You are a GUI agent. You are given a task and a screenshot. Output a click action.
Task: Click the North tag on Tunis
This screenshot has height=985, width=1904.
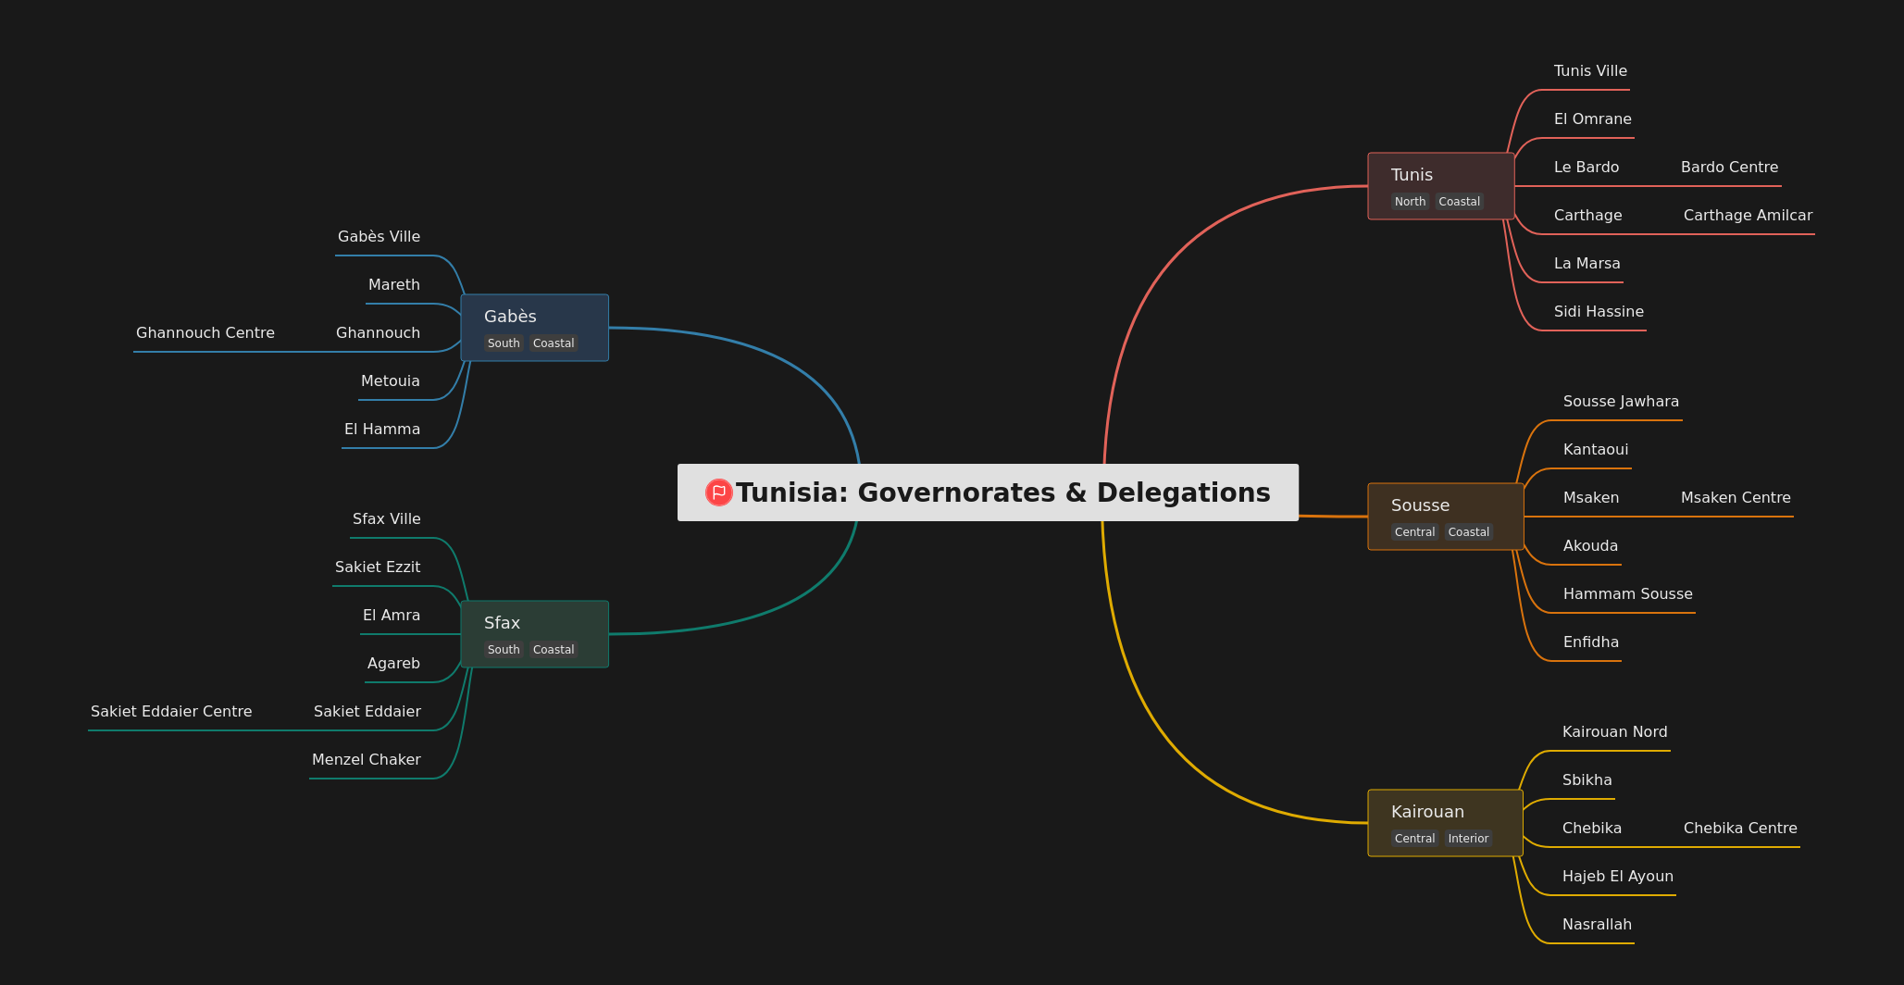(1410, 202)
